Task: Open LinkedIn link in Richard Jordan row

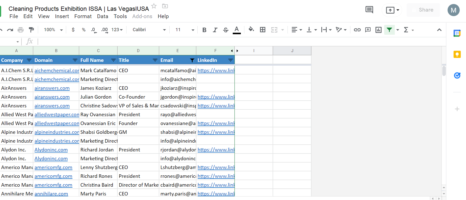Action: point(216,150)
